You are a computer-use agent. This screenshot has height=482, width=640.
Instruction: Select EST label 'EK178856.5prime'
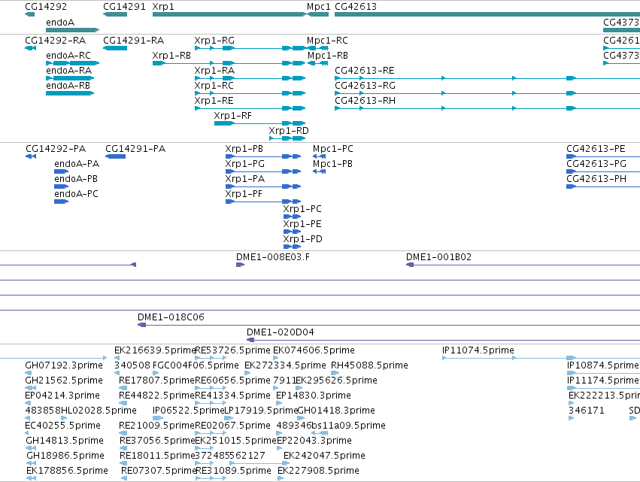tap(68, 471)
